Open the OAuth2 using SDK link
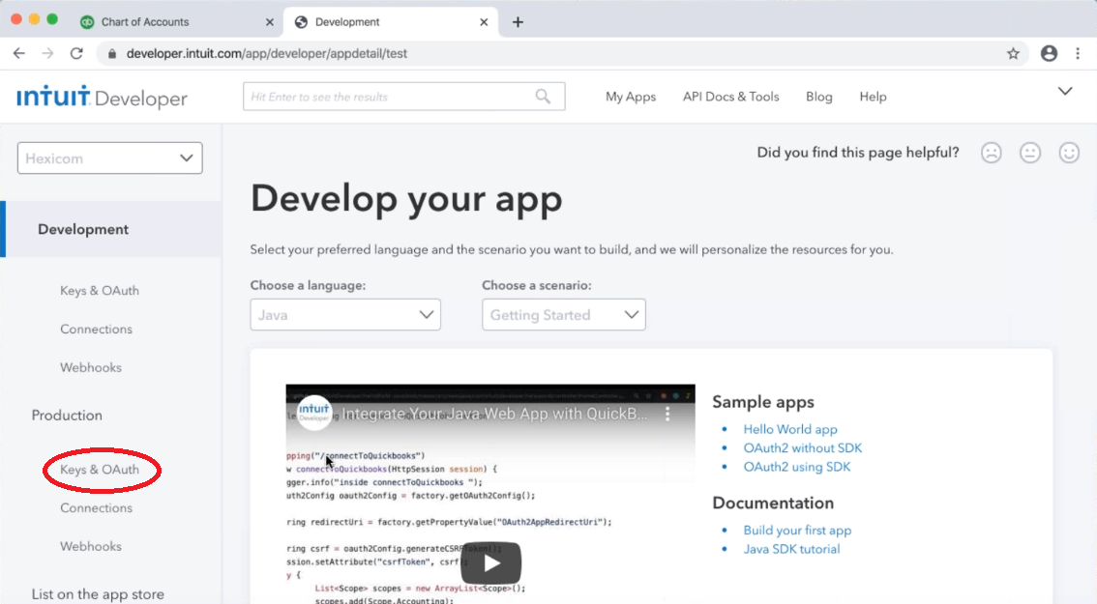The image size is (1097, 604). pyautogui.click(x=797, y=467)
